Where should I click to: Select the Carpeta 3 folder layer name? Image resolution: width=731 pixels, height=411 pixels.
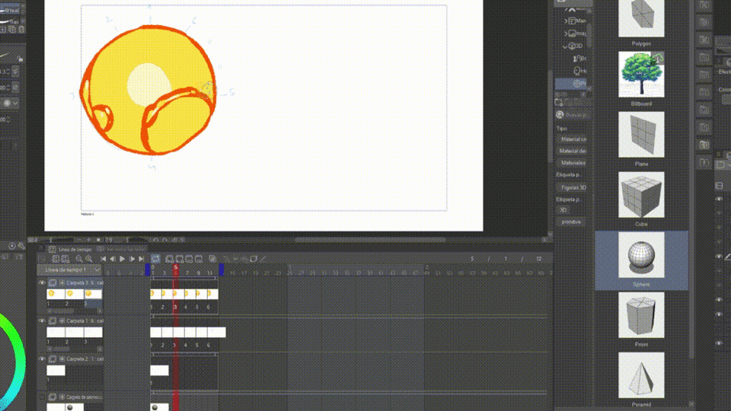85,283
